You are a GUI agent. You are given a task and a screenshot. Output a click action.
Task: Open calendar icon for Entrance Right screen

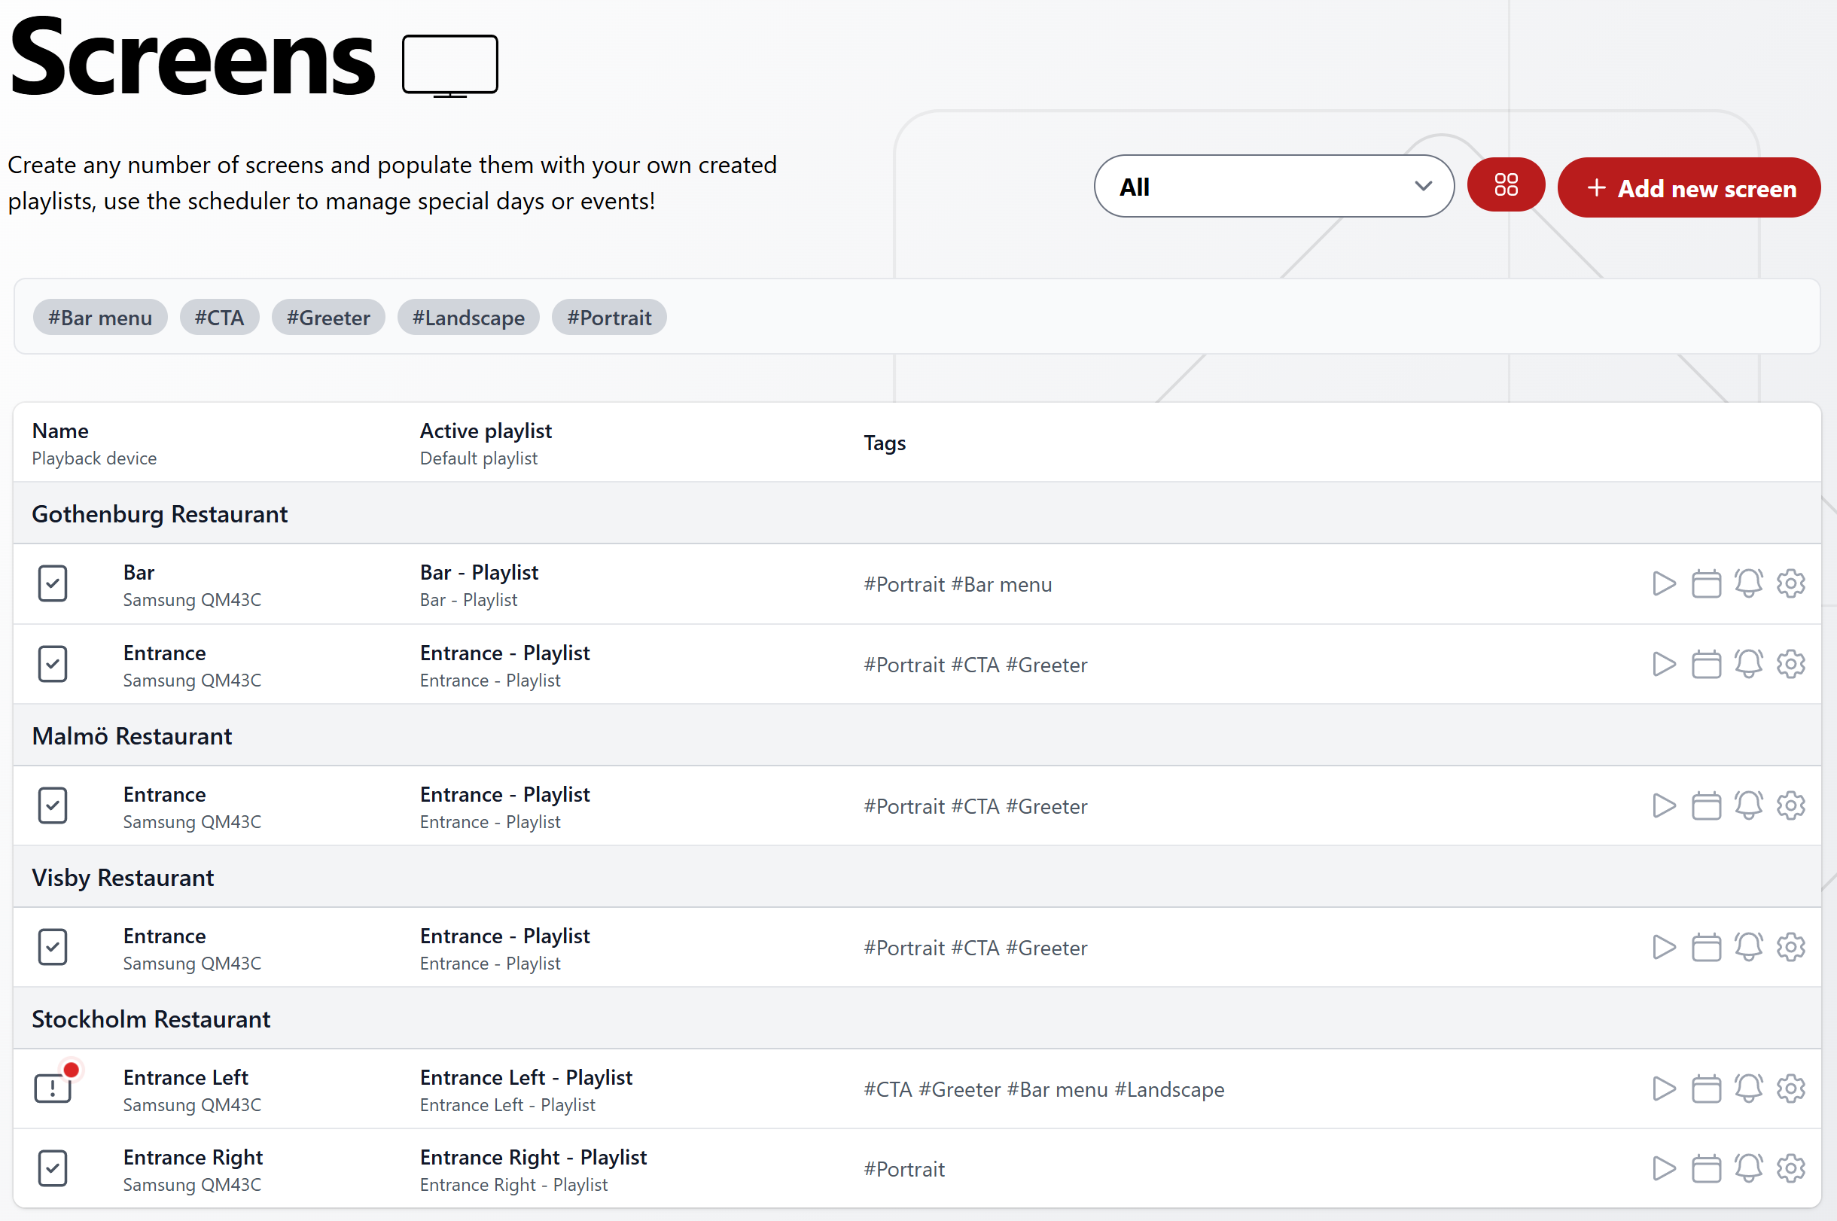(x=1705, y=1168)
